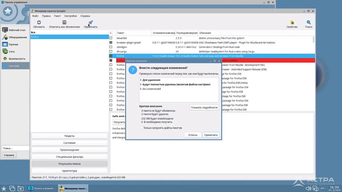Image resolution: width=342 pixels, height=192 pixels.
Task: Open the Настройки menu
Action: 70,16
